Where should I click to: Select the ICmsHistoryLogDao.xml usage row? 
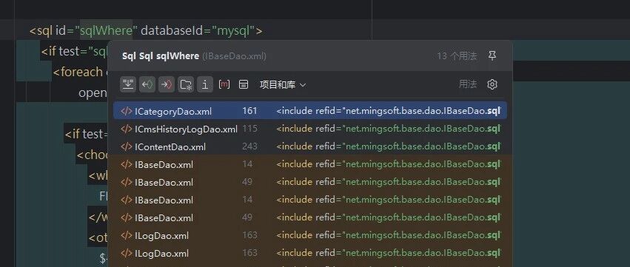[309, 129]
